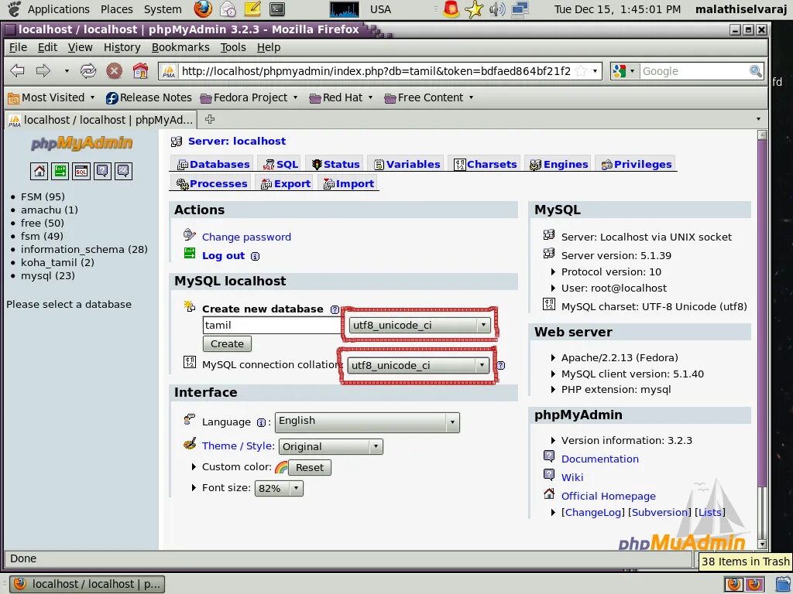Click the info icon next to Log out
Image resolution: width=793 pixels, height=594 pixels.
(256, 256)
